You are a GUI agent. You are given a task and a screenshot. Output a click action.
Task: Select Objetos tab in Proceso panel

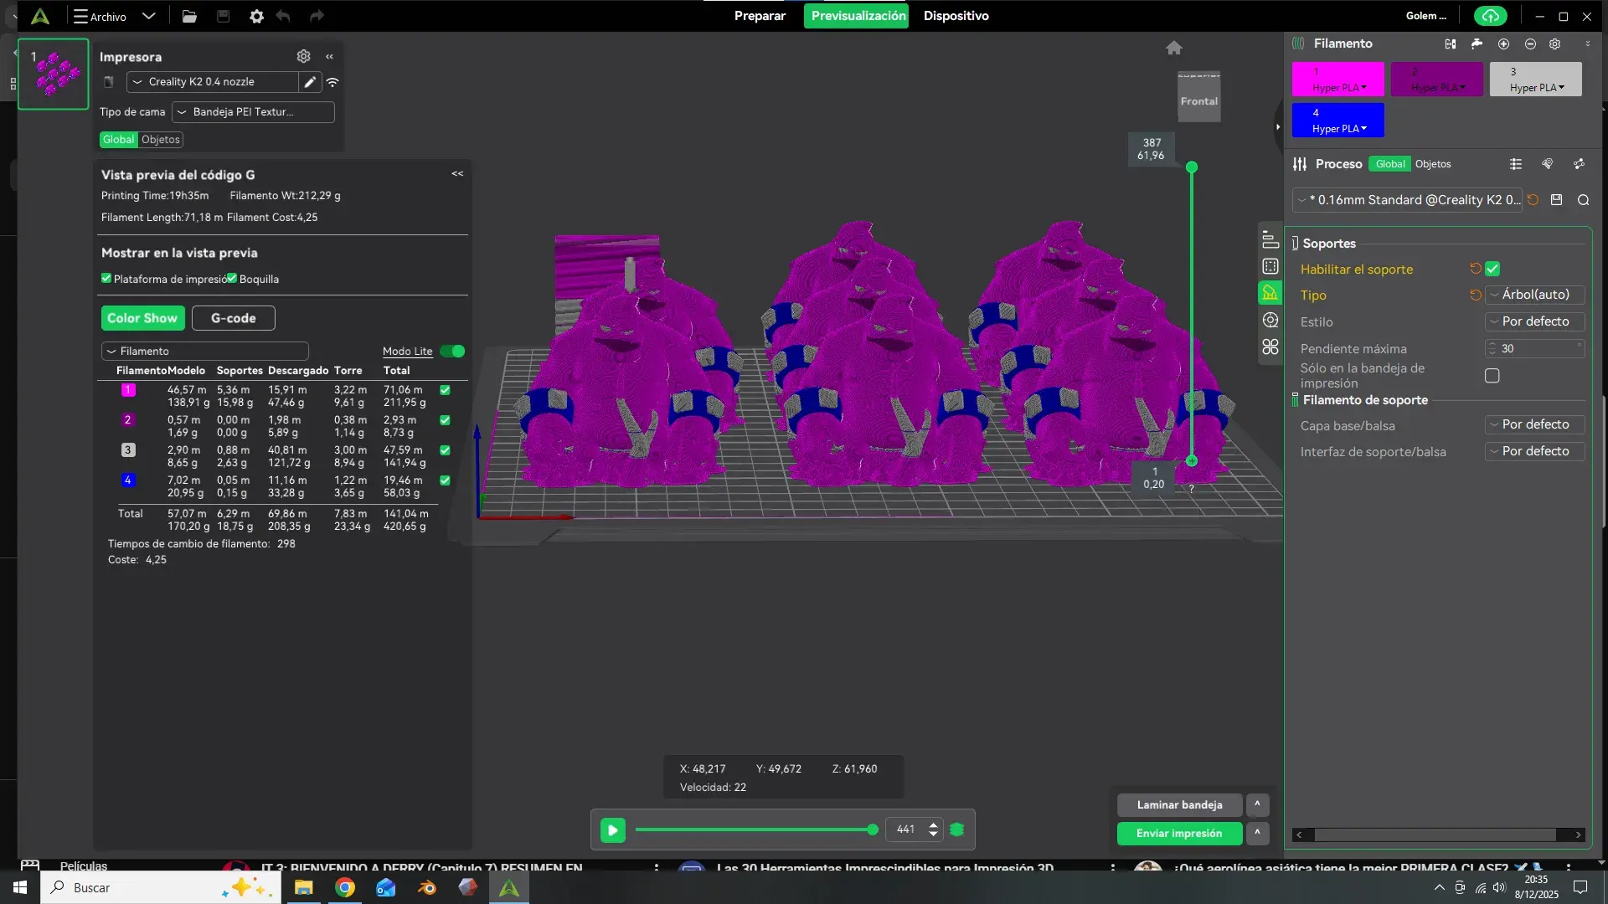(x=1433, y=164)
